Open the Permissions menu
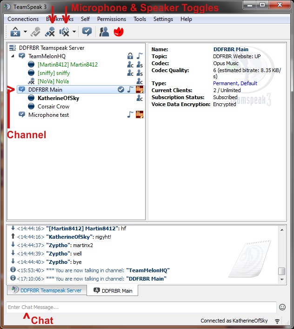The height and width of the screenshot is (329, 294). (x=112, y=19)
